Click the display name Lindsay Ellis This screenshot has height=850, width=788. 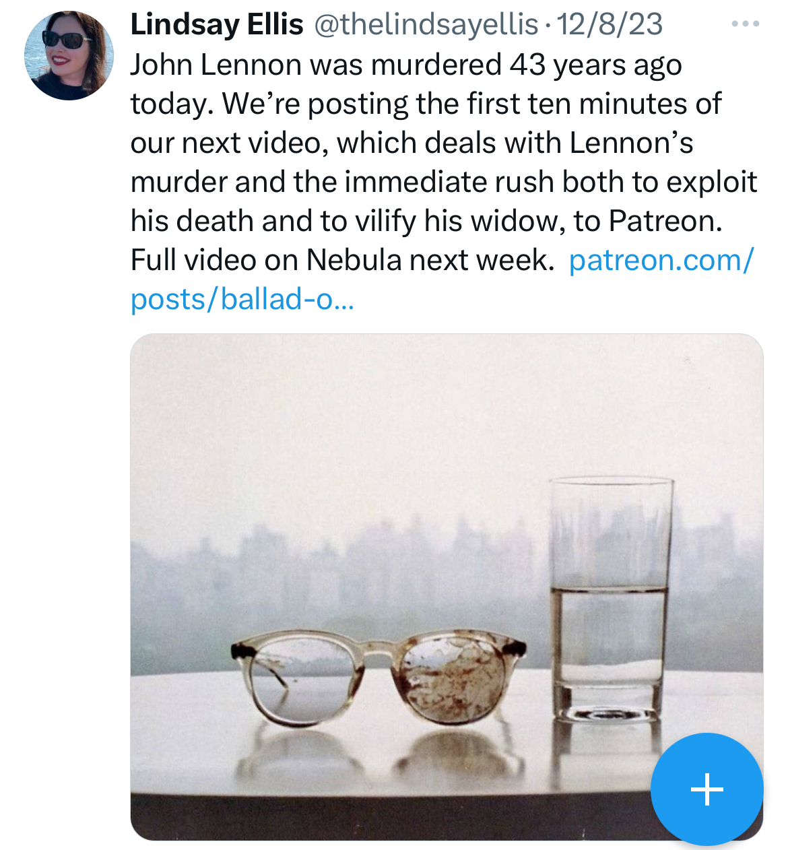pos(217,25)
